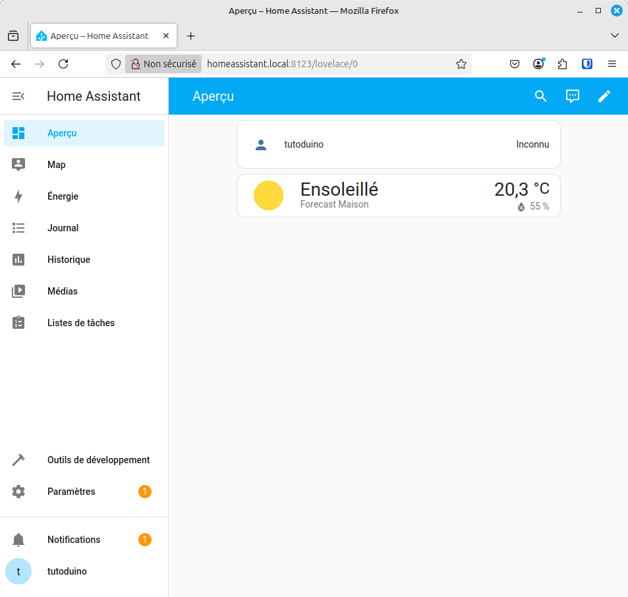
Task: Open the tutoduino user avatar
Action: click(x=18, y=571)
